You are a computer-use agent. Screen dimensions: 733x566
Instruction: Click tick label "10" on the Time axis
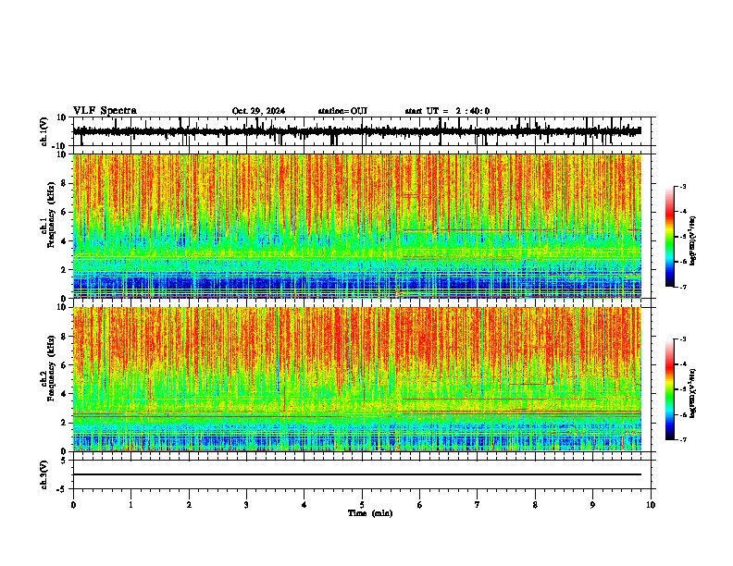[x=651, y=505]
